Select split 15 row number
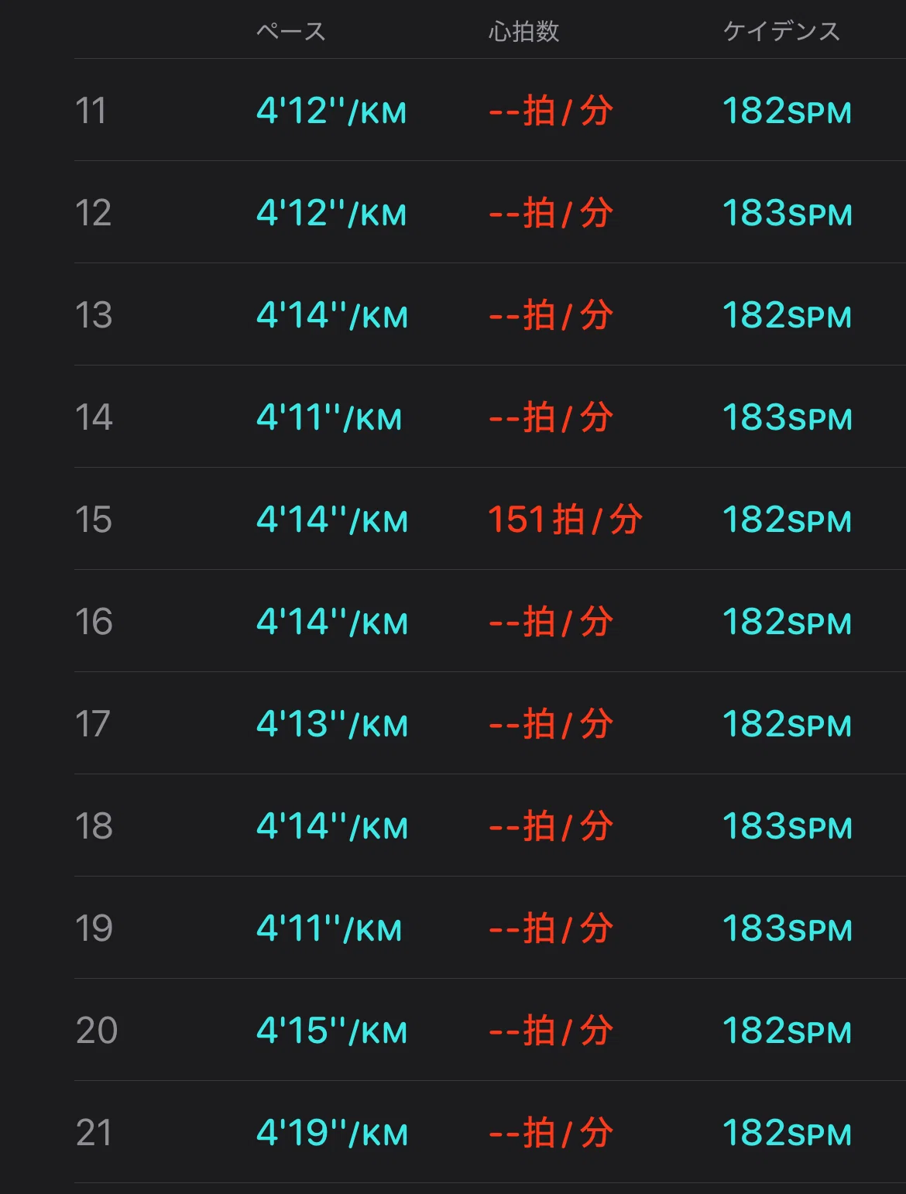906x1194 pixels. 94,520
